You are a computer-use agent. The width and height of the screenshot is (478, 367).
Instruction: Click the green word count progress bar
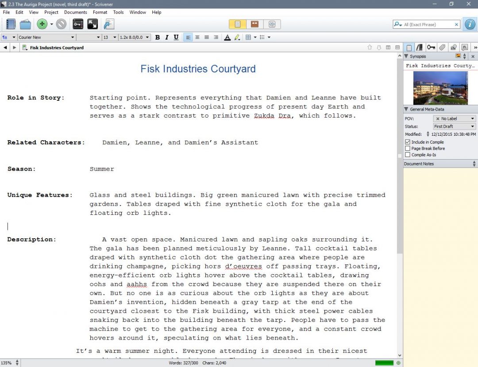click(x=384, y=363)
